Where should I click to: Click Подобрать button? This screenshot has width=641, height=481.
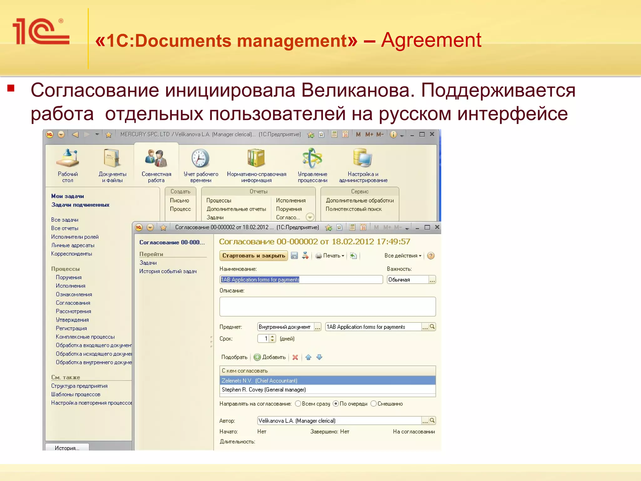click(234, 357)
